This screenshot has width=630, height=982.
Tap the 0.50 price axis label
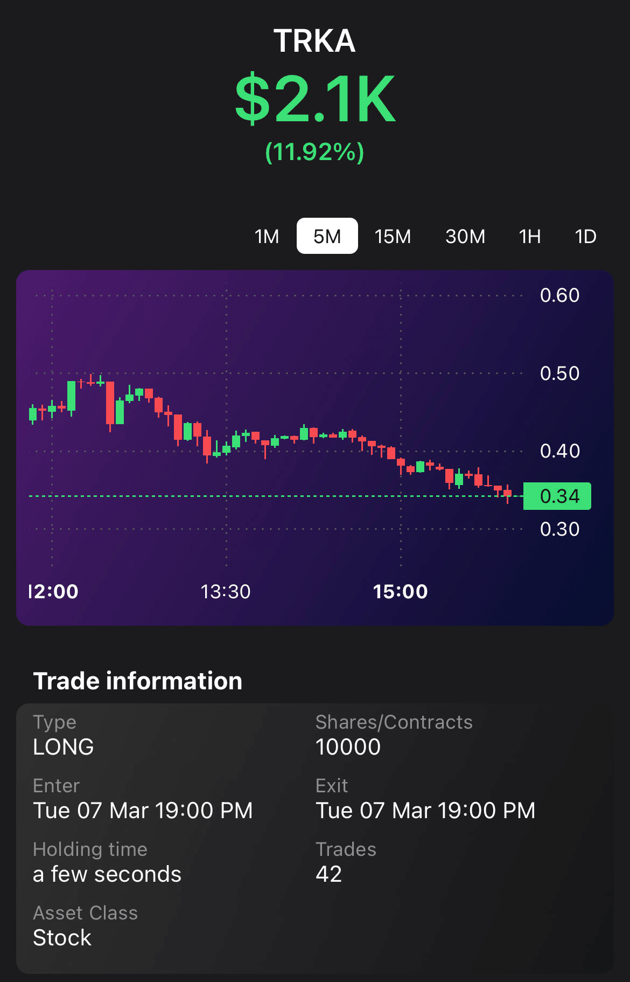559,374
